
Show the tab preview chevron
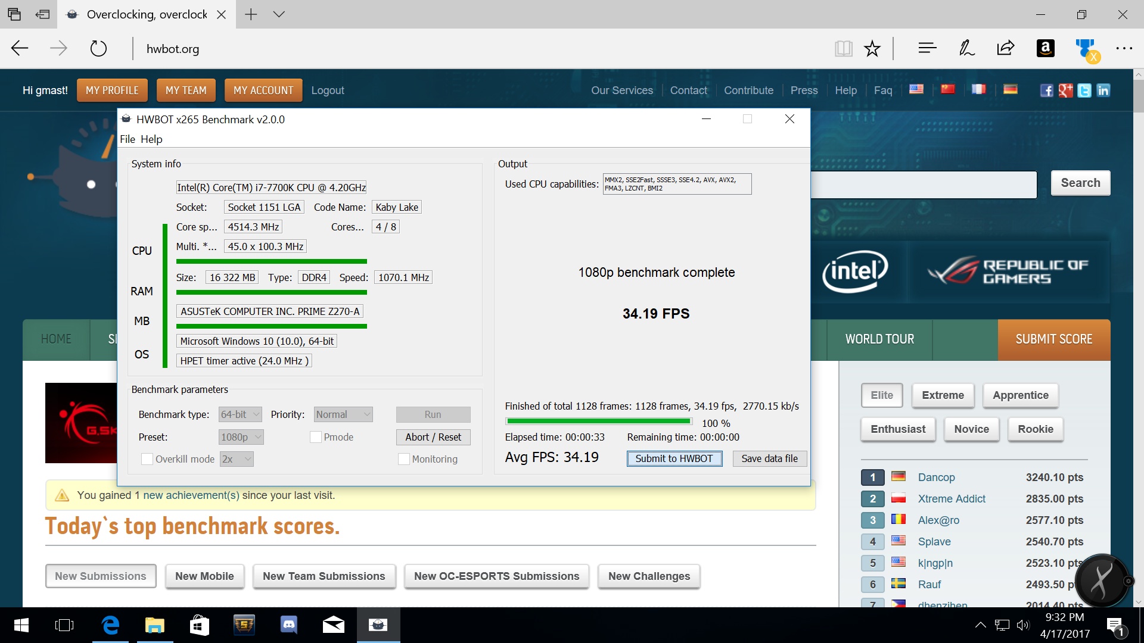point(279,14)
